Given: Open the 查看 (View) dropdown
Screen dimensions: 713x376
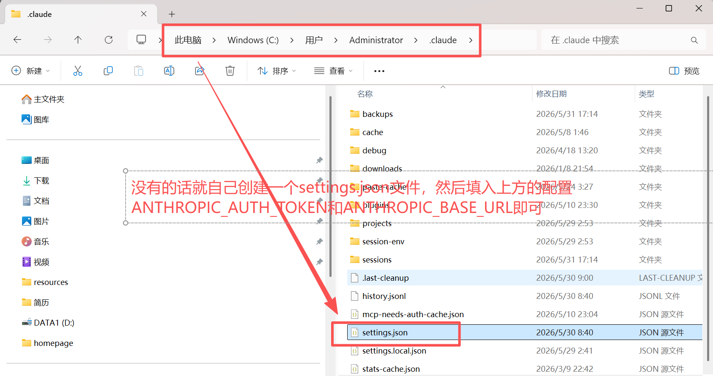Looking at the screenshot, I should click(333, 71).
